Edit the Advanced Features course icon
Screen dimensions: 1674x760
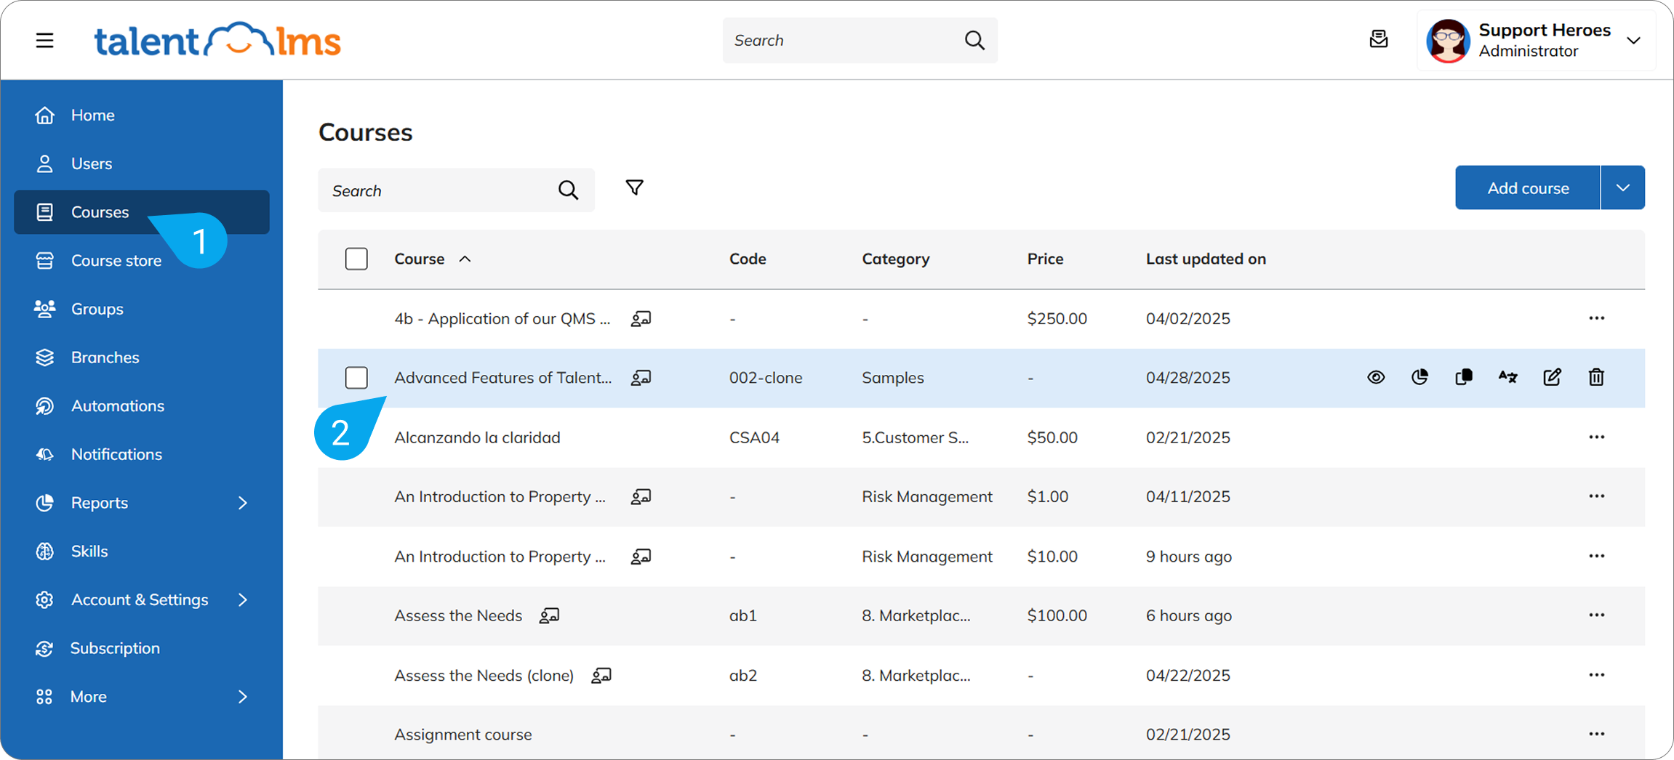[1552, 377]
